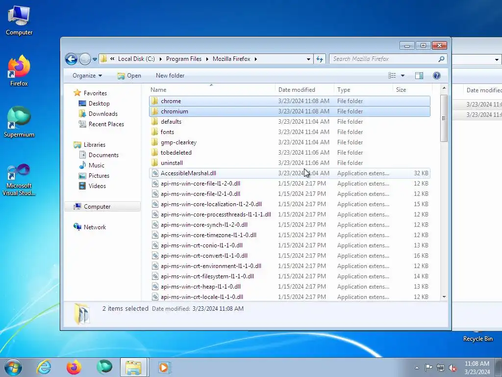Navigate to Local Disk (C:) breadcrumb

tap(136, 59)
